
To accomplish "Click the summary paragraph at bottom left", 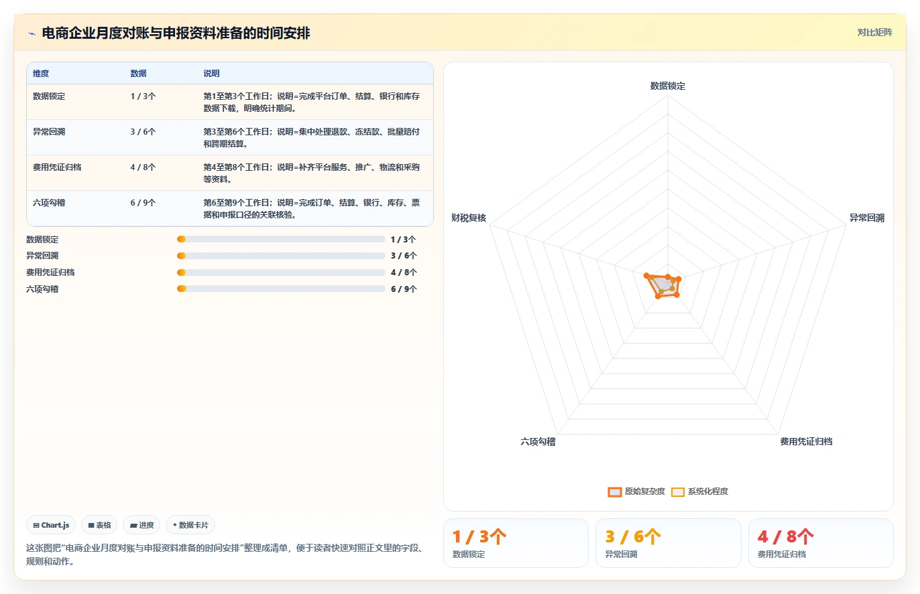I will point(224,555).
